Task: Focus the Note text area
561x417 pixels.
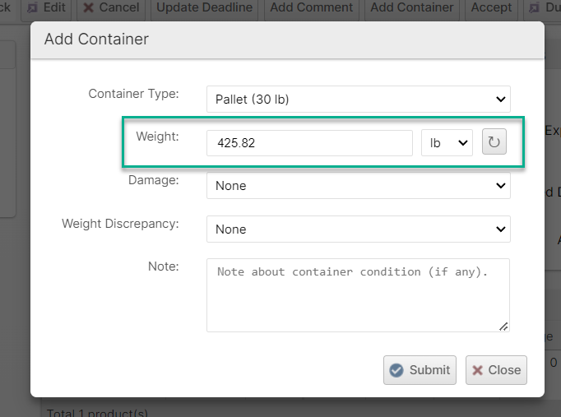Action: point(358,295)
